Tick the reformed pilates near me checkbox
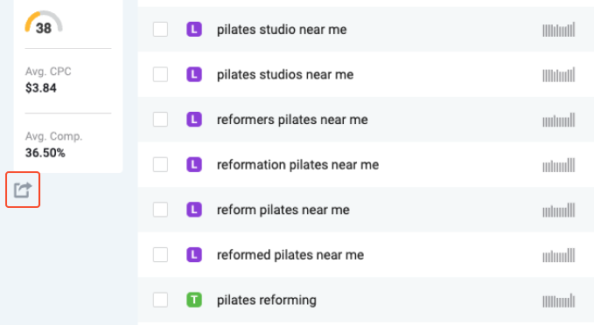 [161, 254]
